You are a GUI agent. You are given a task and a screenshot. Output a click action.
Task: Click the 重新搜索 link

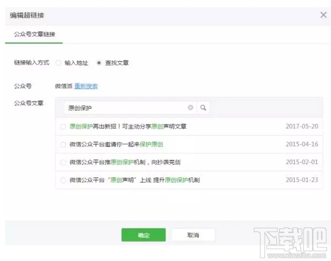(86, 86)
